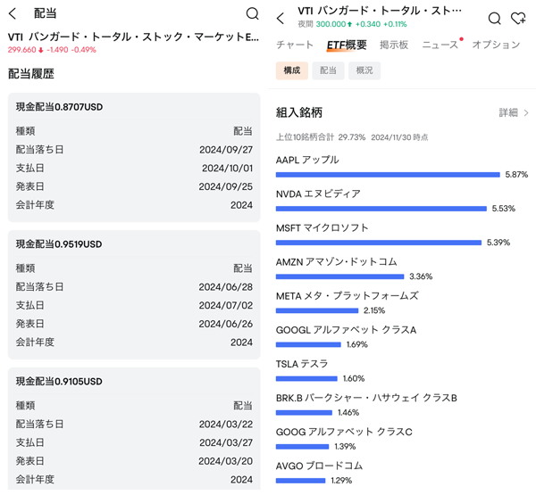Click the 夜間 300.000 night quote

(352, 24)
